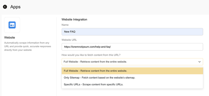Screen dimensions: 209x96
Task: Open the fetch content dropdown
Action: [x=132, y=62]
